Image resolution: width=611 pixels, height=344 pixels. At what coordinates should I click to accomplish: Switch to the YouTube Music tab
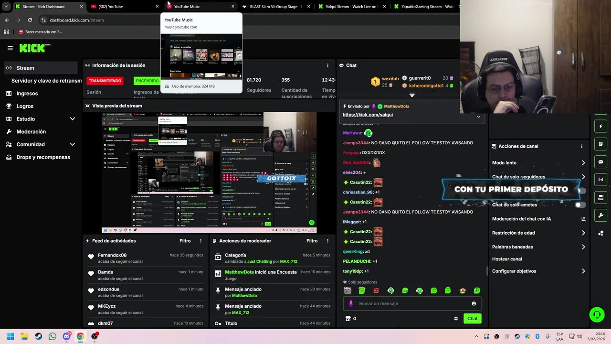coord(200,6)
